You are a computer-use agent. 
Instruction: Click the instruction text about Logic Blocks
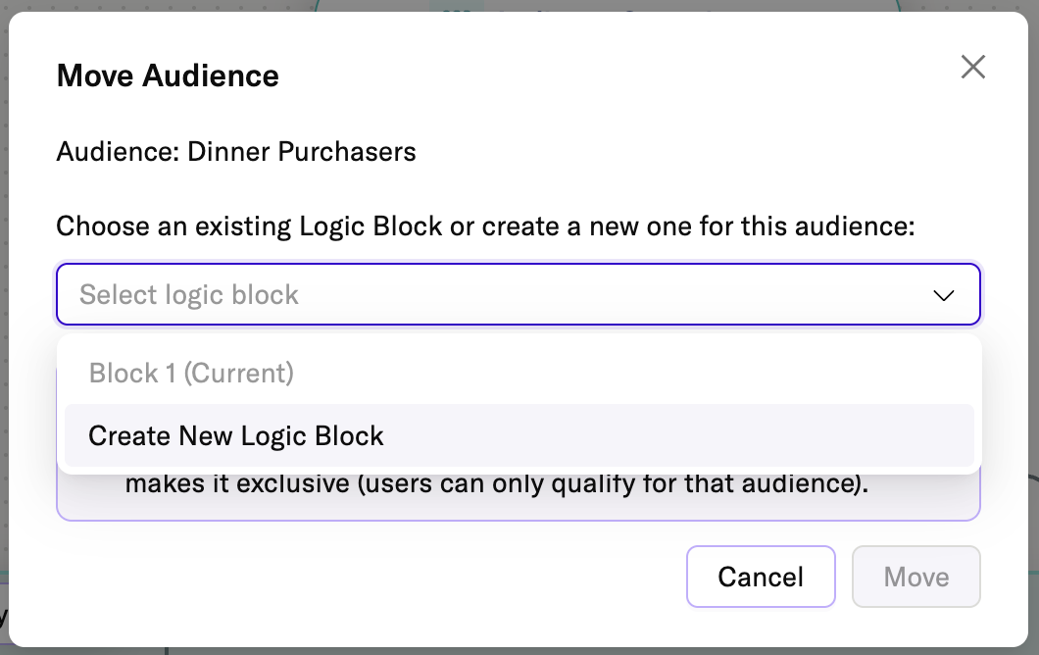(x=485, y=227)
